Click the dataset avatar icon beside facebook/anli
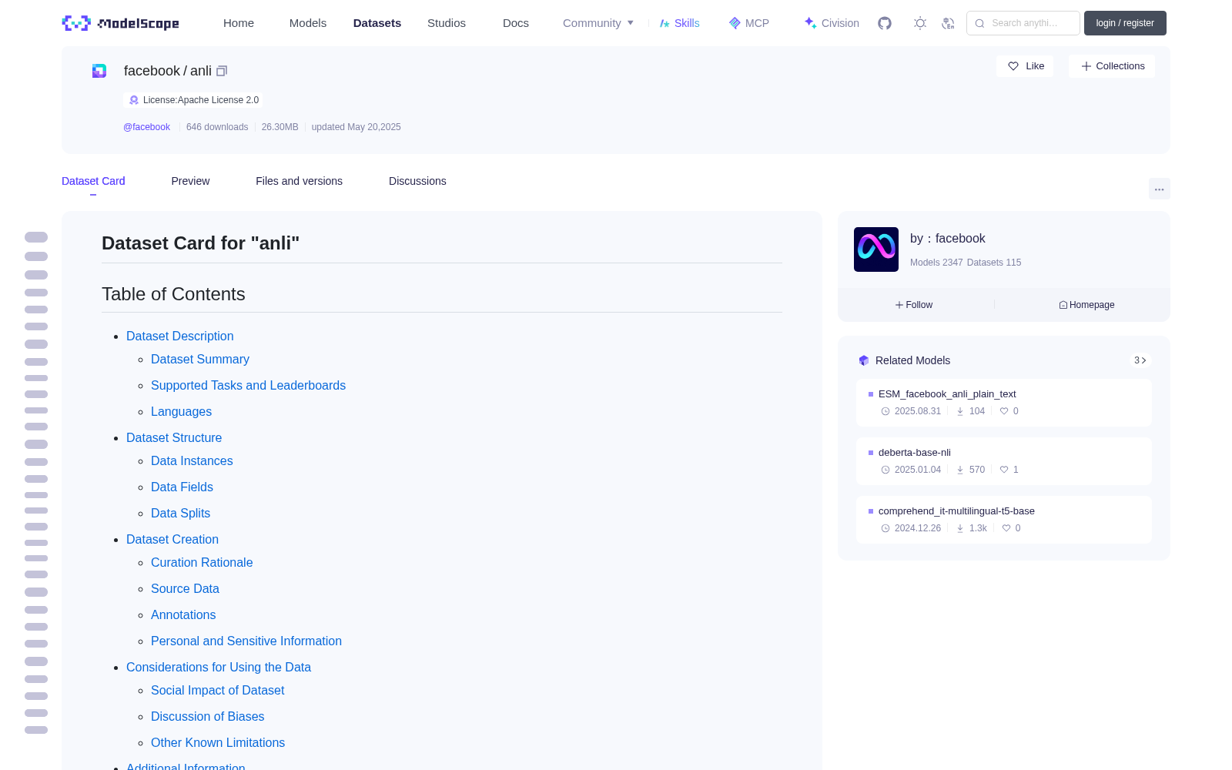 click(x=99, y=71)
